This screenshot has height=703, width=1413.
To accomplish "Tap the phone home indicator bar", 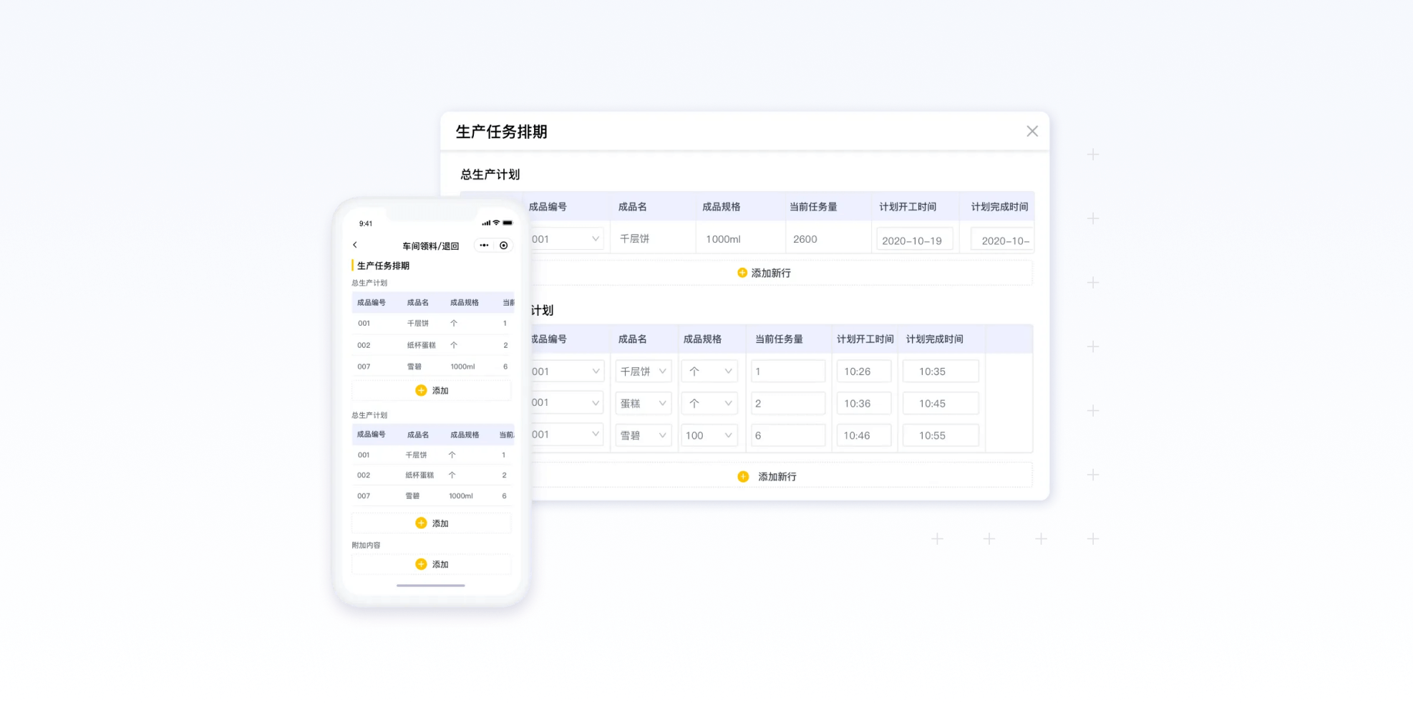I will [x=431, y=586].
